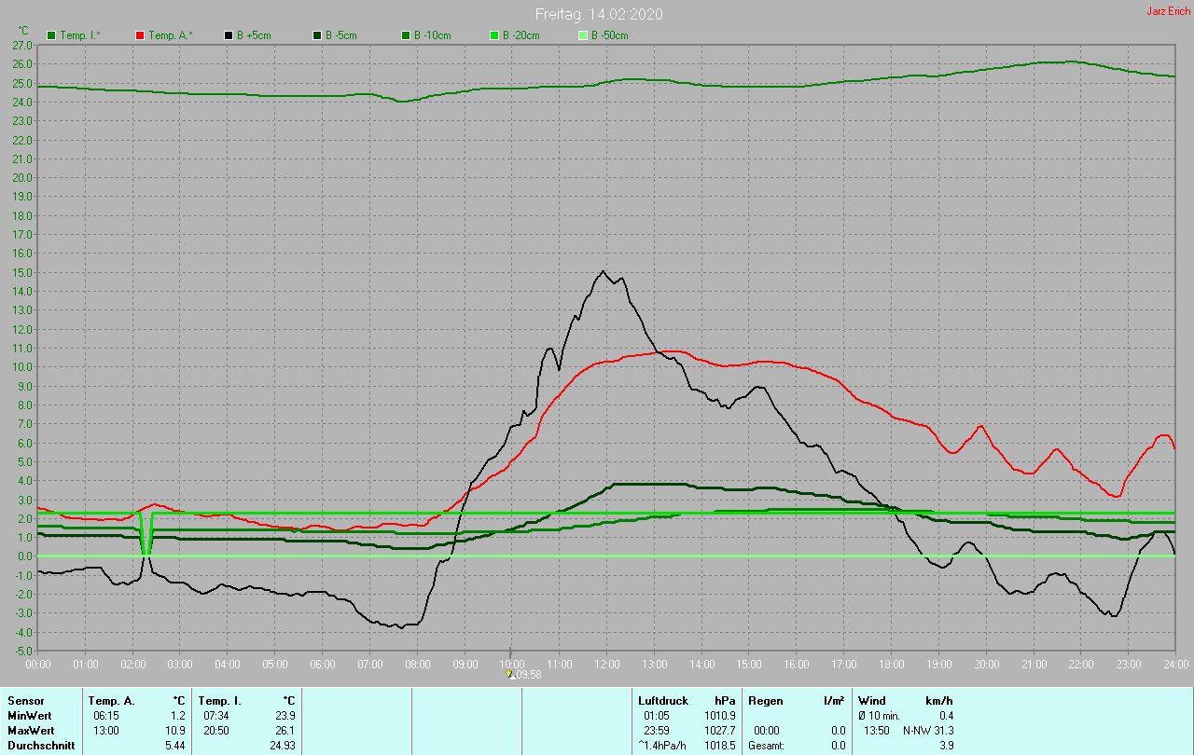This screenshot has height=755, width=1194.
Task: Select the B -10cm legend marker
Action: (406, 35)
